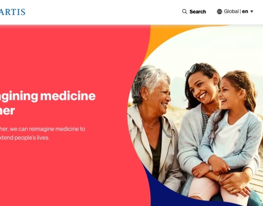Click the empty white header bar area
The height and width of the screenshot is (206, 263).
click(x=103, y=12)
